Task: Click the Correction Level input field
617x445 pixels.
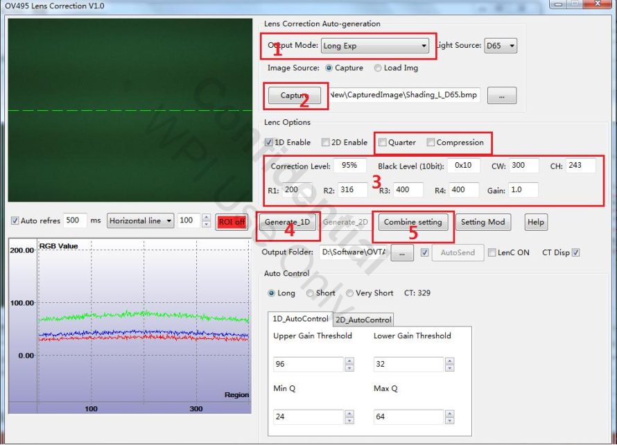Action: point(349,166)
